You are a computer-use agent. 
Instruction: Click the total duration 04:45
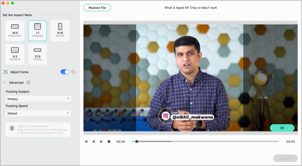[x=290, y=141]
